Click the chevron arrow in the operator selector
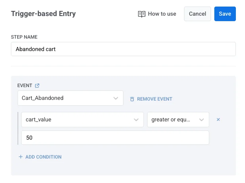This screenshot has height=183, width=245. pyautogui.click(x=202, y=120)
